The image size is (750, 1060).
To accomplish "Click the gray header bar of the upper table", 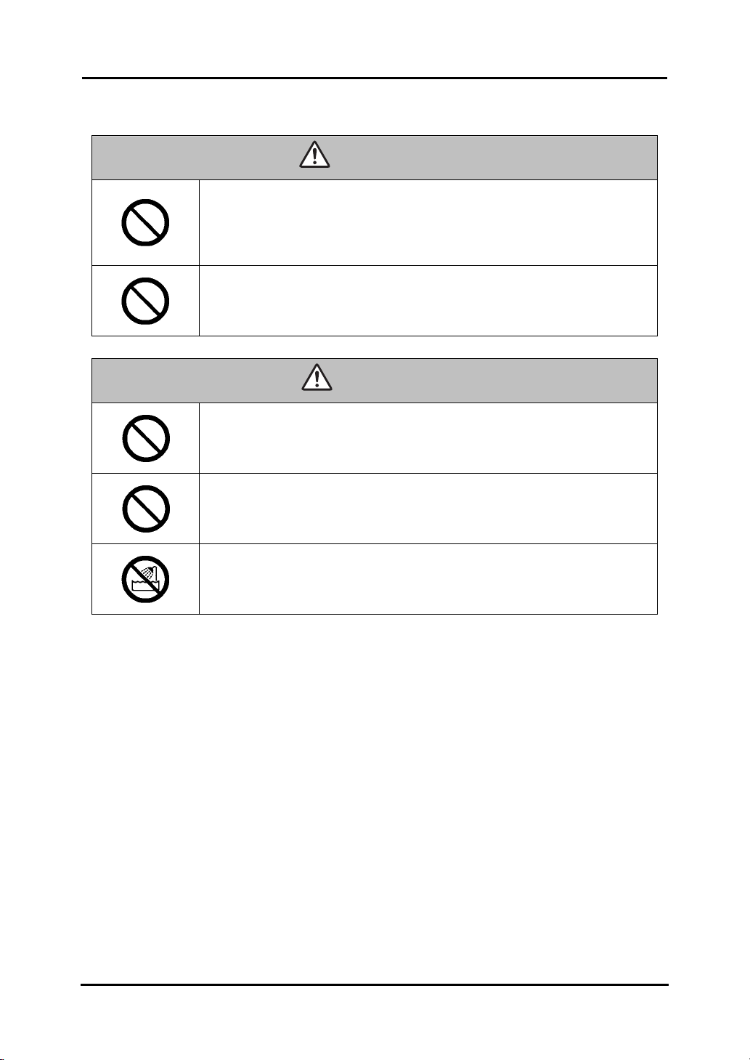I will point(374,157).
